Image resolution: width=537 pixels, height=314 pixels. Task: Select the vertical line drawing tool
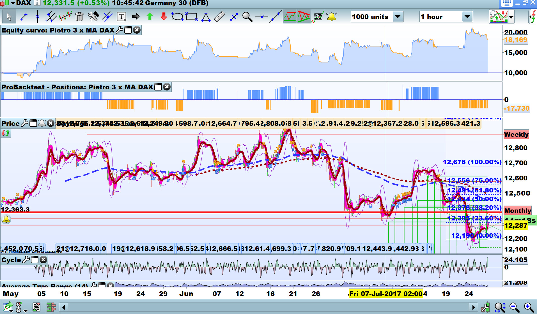point(37,17)
